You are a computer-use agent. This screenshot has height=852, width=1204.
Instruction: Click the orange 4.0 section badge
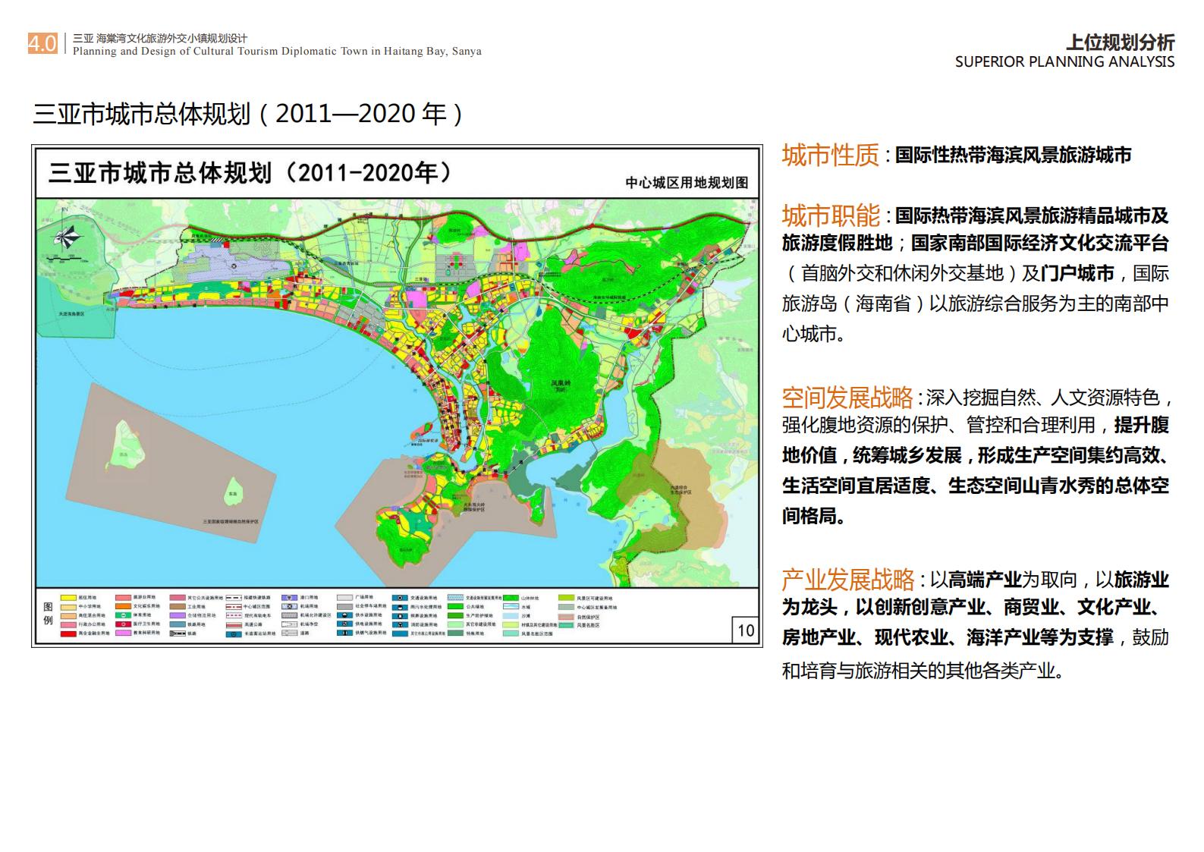(42, 44)
